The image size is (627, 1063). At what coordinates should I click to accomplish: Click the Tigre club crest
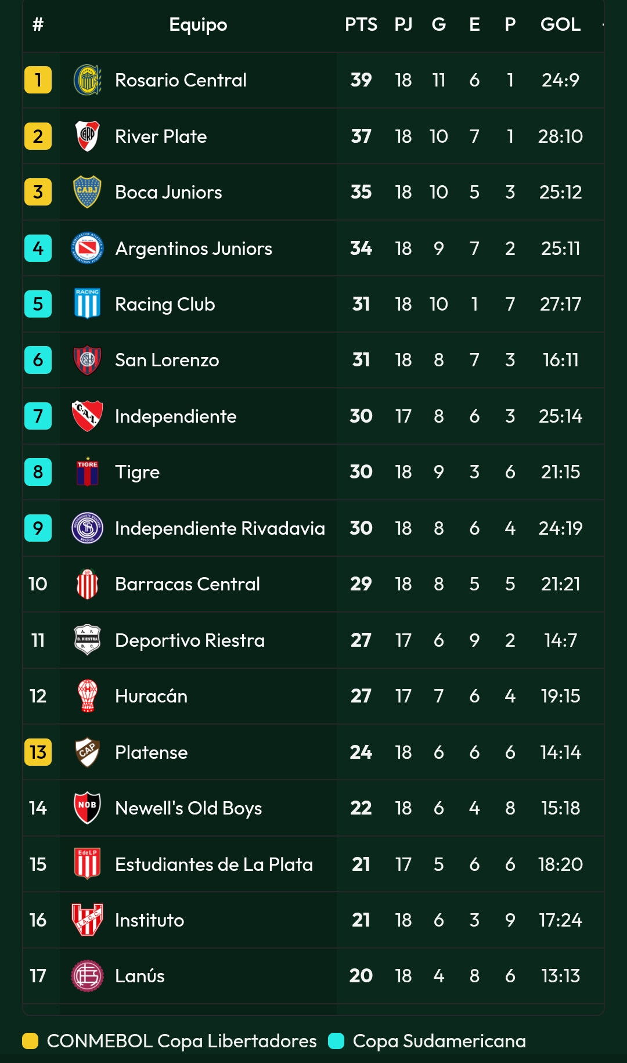point(88,471)
